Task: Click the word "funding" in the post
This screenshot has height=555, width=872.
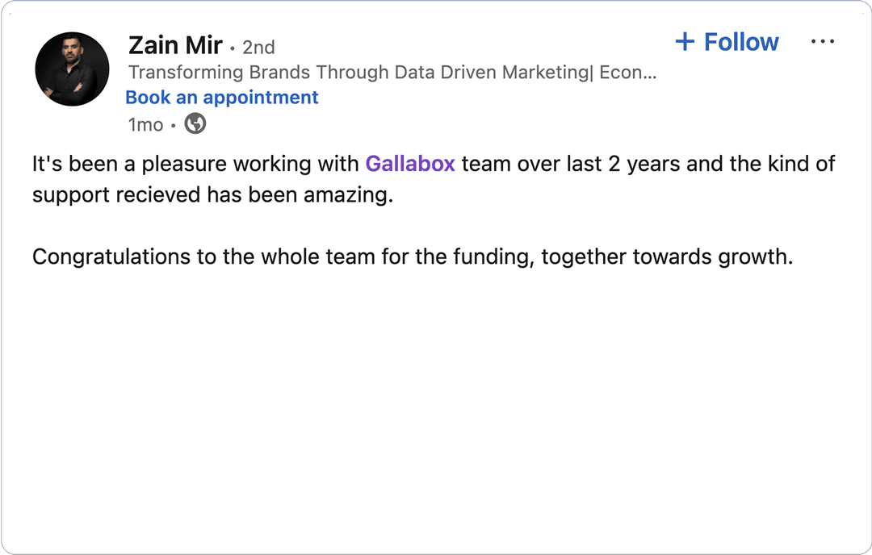Action: (494, 257)
